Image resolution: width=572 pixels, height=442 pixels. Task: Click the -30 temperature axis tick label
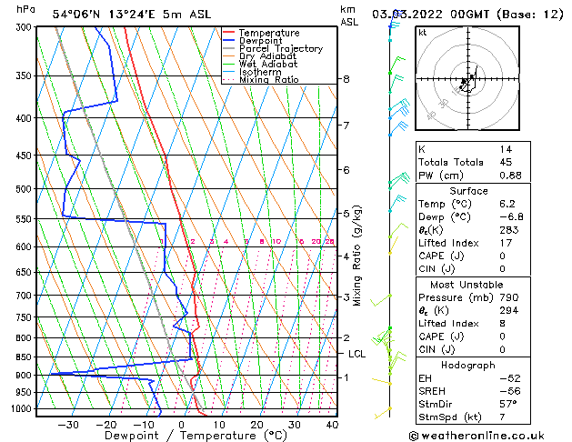68,425
